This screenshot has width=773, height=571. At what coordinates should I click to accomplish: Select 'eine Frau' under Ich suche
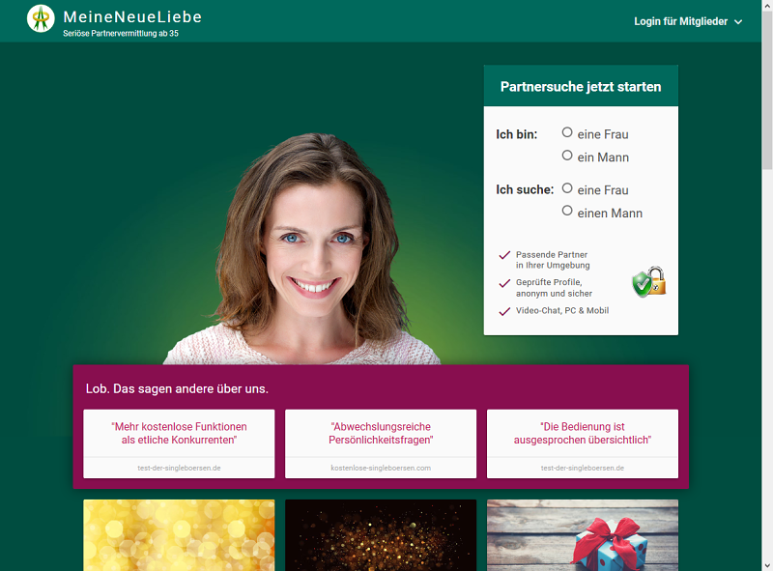(x=567, y=187)
